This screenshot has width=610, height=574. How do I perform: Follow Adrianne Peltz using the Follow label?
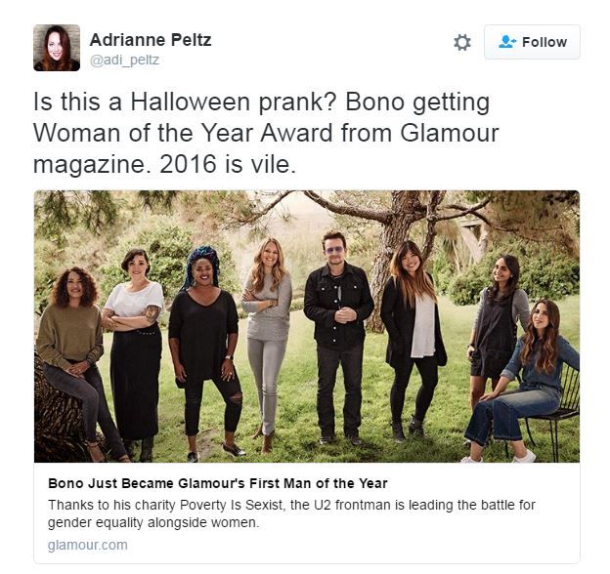[545, 42]
